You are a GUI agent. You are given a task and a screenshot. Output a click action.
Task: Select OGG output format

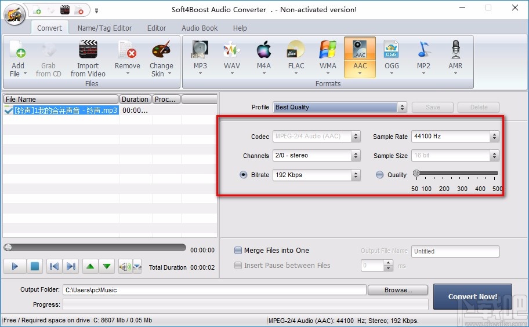pos(392,50)
